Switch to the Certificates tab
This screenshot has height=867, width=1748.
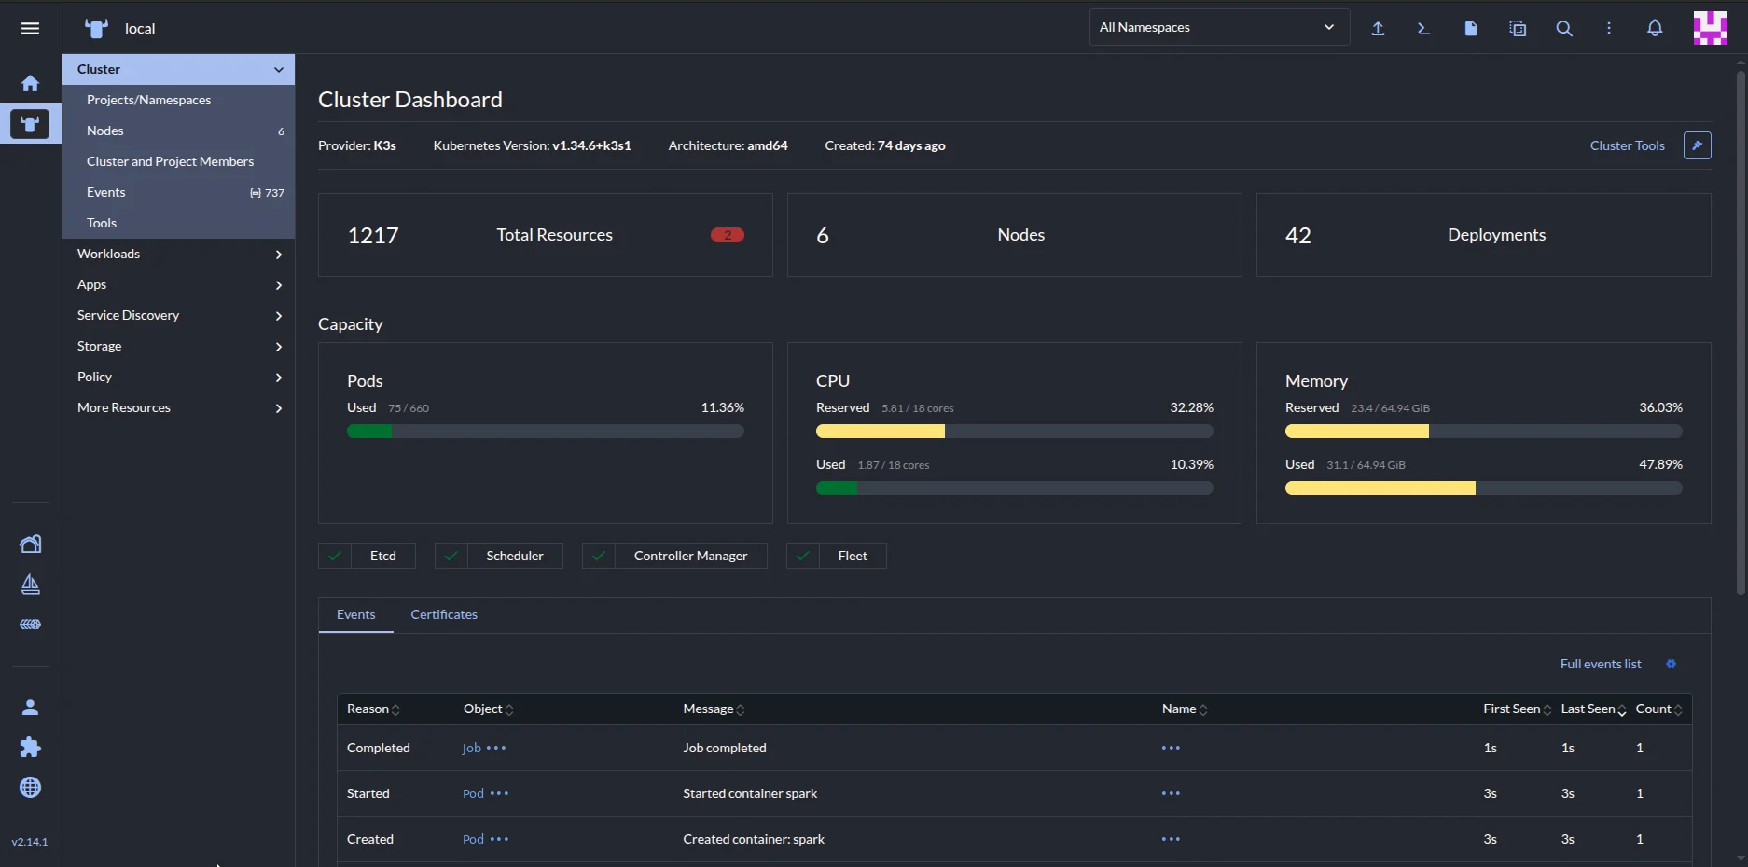444,614
